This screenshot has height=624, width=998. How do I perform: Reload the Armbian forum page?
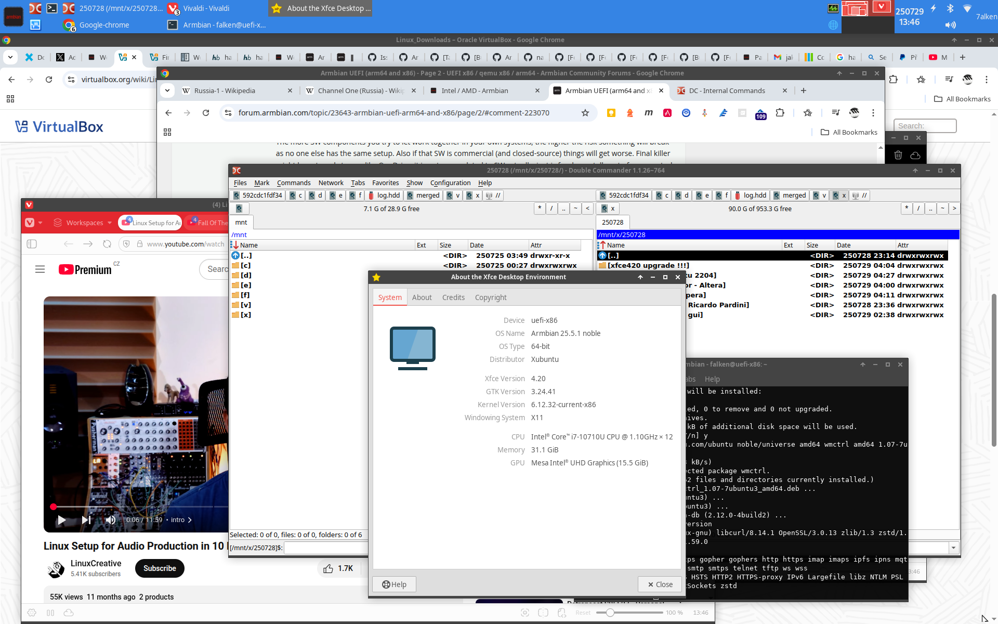coord(206,113)
